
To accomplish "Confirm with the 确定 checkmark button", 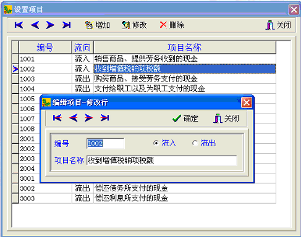I will click(x=185, y=118).
